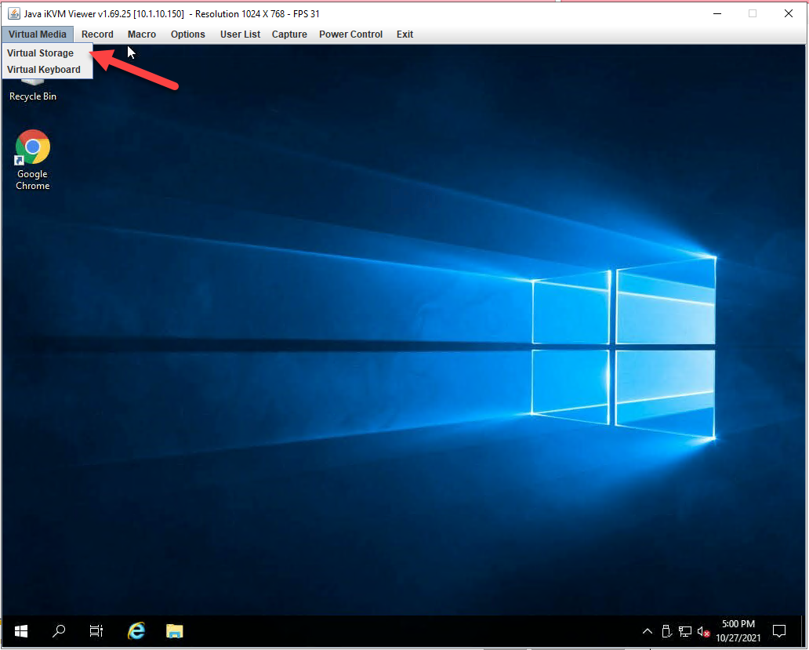Open the Capture menu
Screen dimensions: 809x650
289,34
